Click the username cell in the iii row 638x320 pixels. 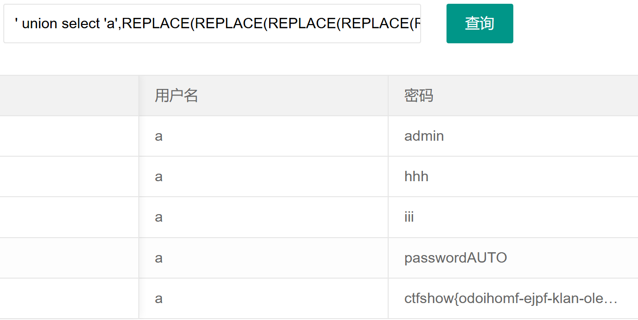[159, 217]
